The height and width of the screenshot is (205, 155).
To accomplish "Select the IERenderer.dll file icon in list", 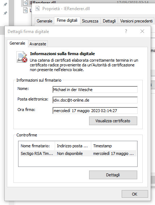I will tap(25, 3).
